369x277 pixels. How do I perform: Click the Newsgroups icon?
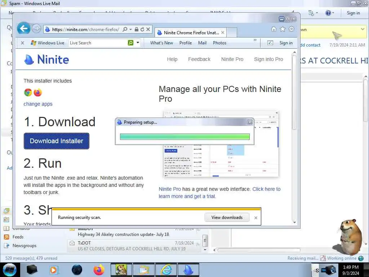6,246
